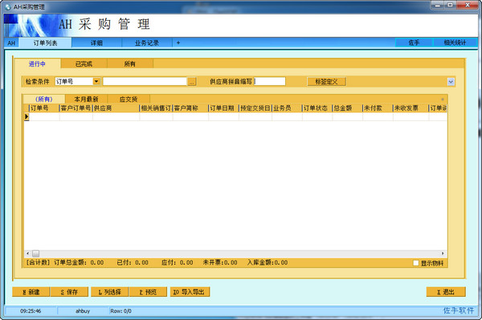
Task: Click the 预定交货日 column header
Action: click(255, 108)
